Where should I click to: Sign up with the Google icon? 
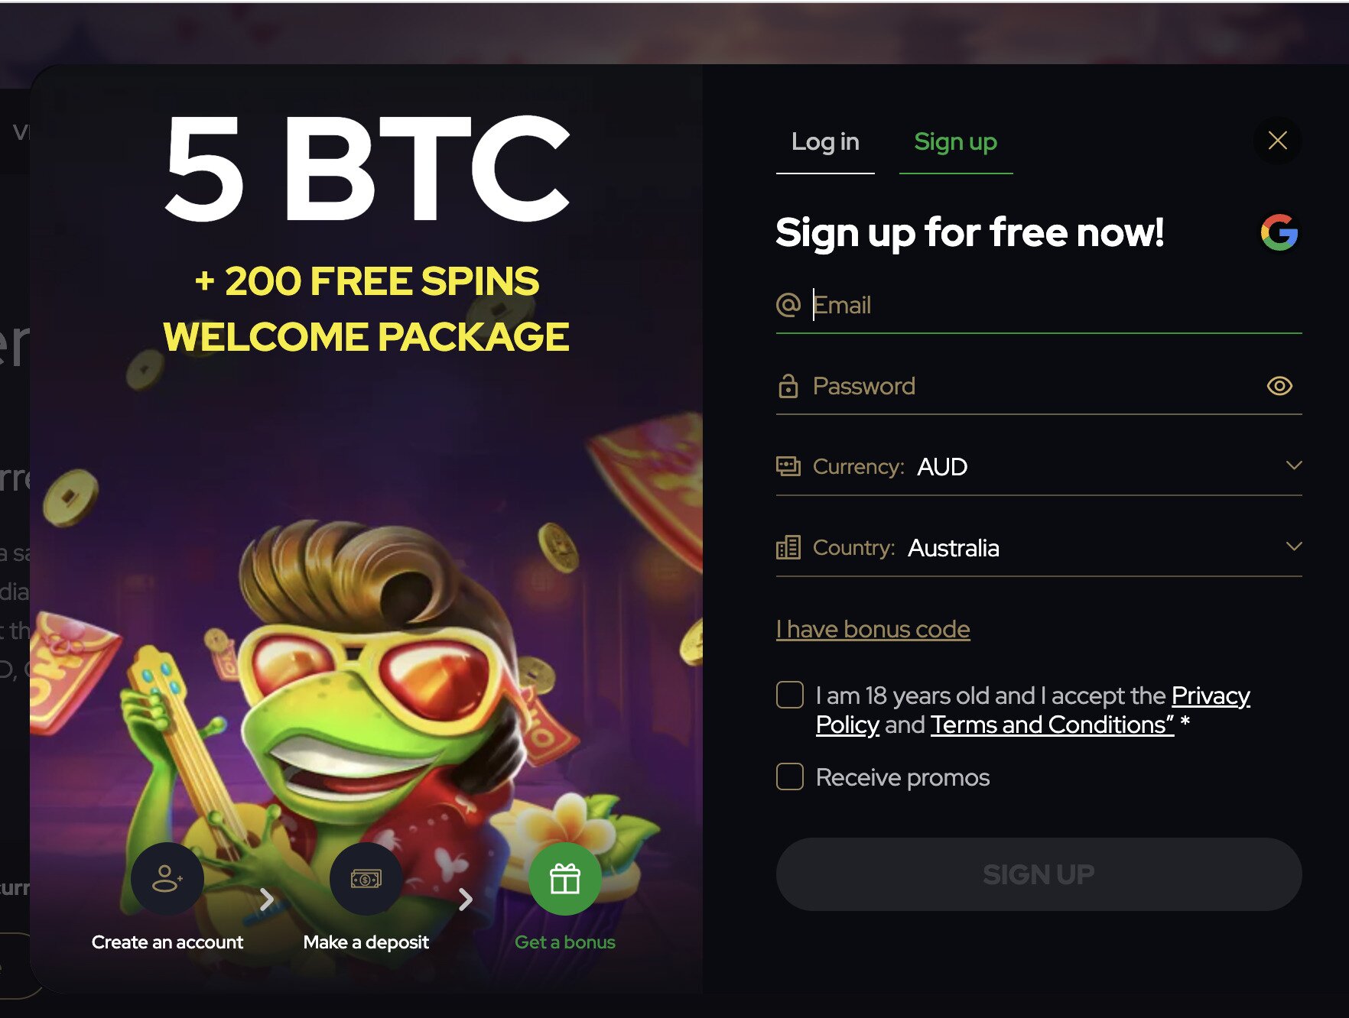tap(1279, 232)
